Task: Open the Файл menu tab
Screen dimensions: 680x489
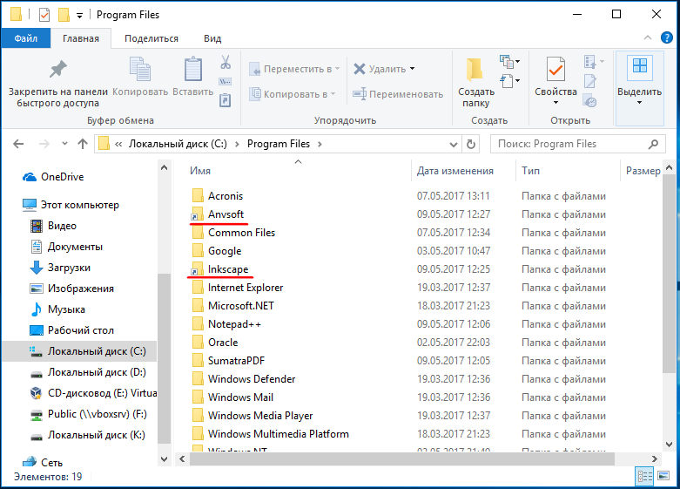Action: pyautogui.click(x=25, y=38)
